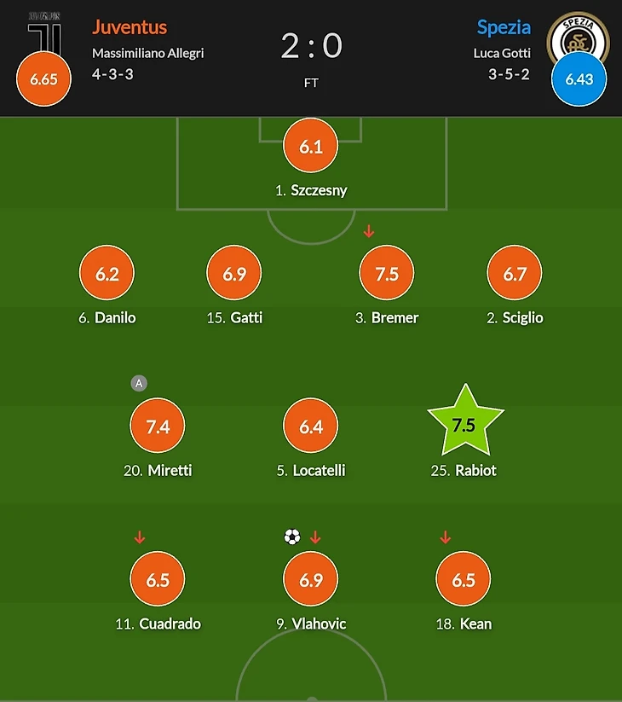Click Juventus team average rating 6.65
Viewport: 622px width, 702px height.
[43, 79]
